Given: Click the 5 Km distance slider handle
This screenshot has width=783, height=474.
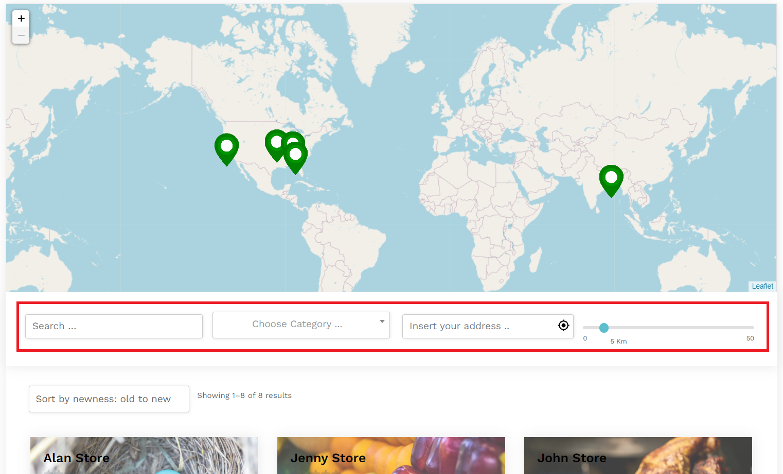Looking at the screenshot, I should coord(603,328).
